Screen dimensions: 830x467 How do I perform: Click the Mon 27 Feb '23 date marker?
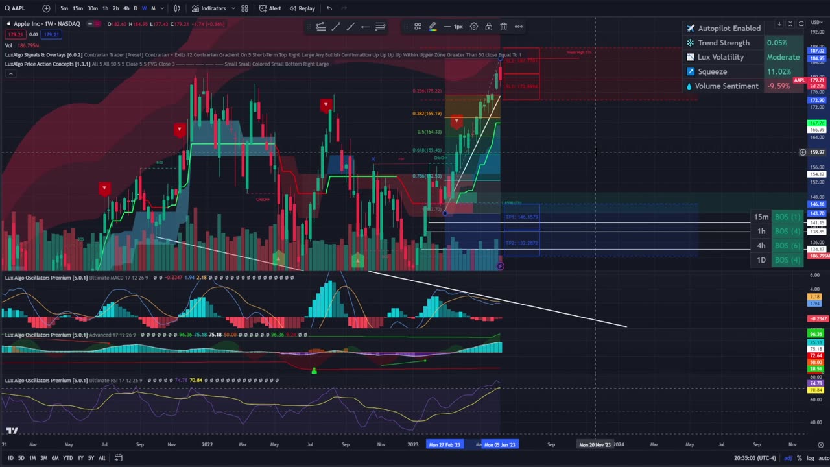444,444
